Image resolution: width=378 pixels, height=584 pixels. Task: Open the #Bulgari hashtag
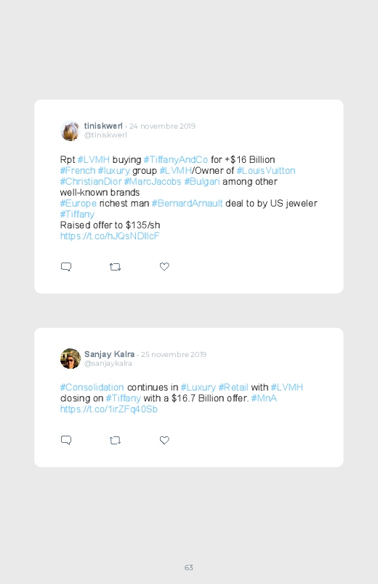tap(202, 182)
